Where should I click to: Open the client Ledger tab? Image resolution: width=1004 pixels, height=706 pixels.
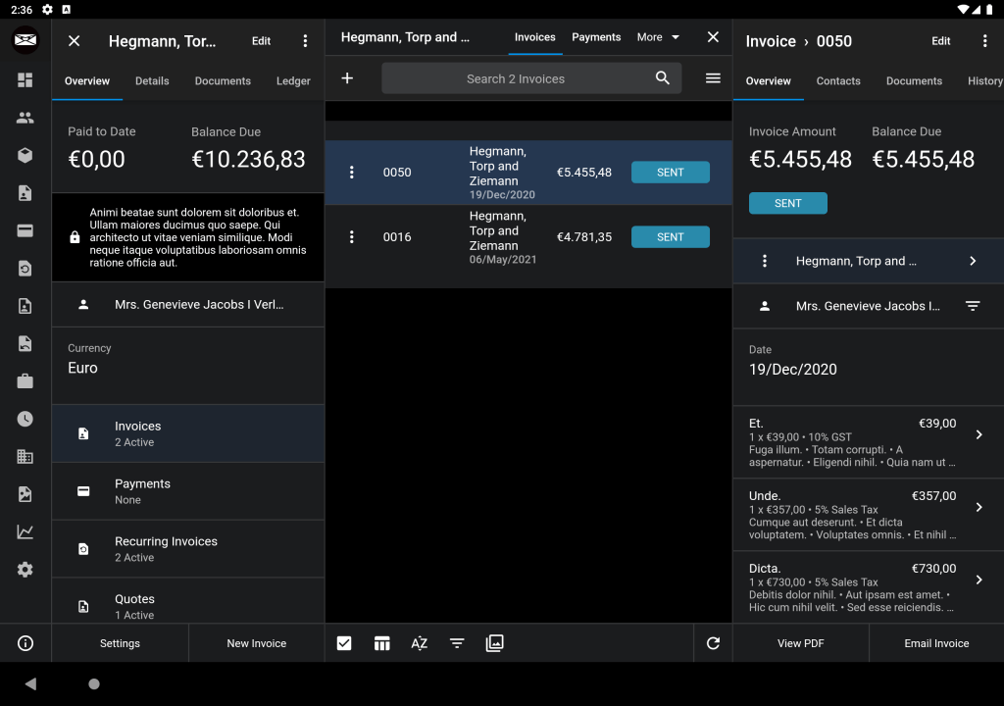293,81
